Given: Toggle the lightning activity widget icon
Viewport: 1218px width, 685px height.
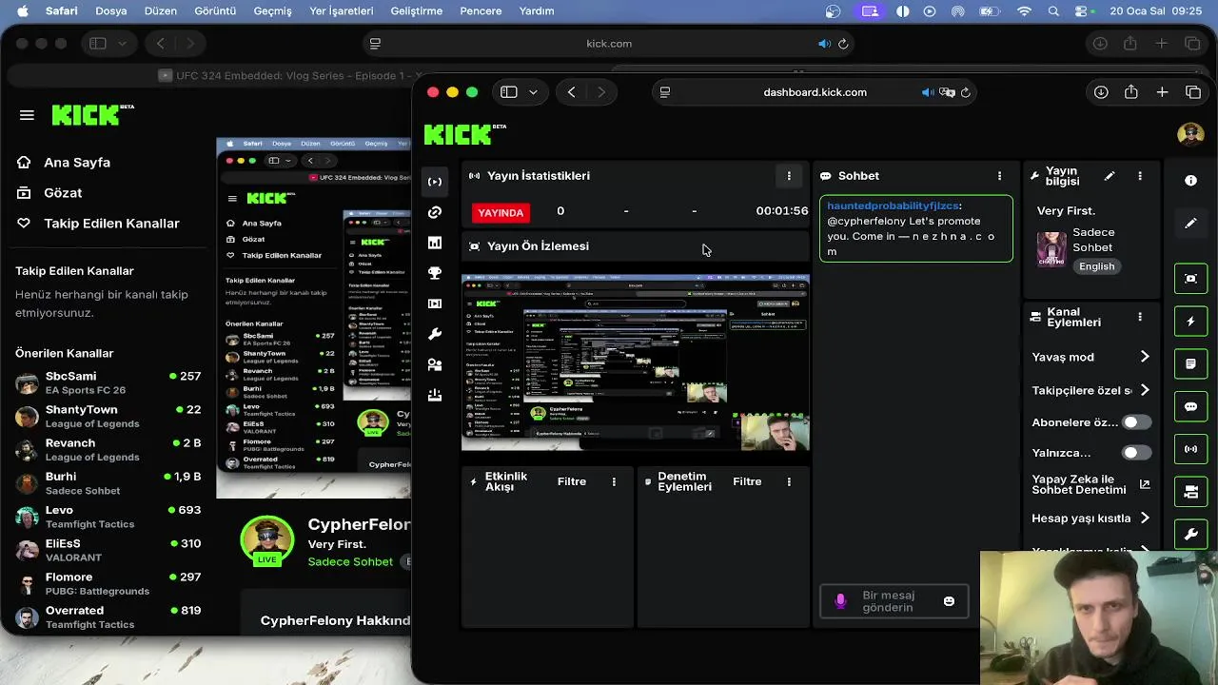Looking at the screenshot, I should 1190,322.
